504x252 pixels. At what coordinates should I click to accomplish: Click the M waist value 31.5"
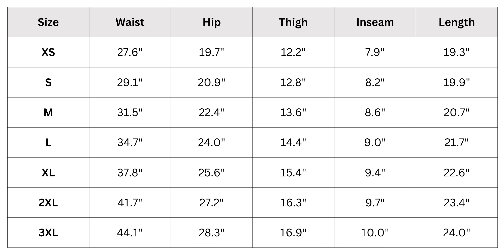pyautogui.click(x=130, y=112)
